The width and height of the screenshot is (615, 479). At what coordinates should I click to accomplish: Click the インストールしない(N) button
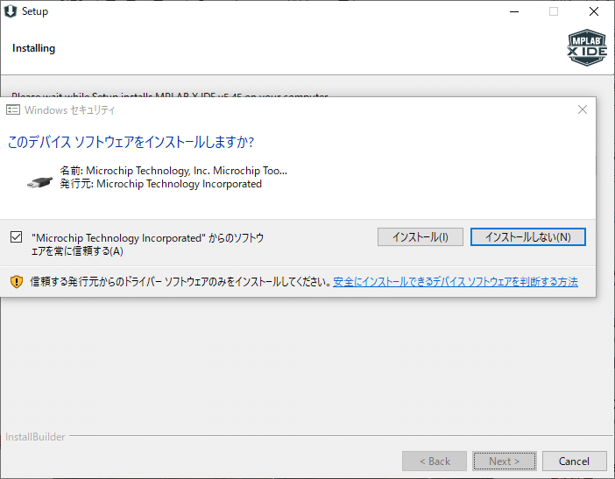pos(528,237)
